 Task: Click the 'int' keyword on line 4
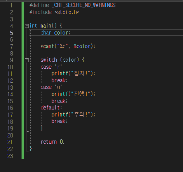[33, 26]
